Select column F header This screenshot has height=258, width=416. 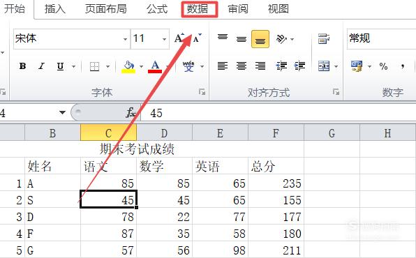(276, 133)
